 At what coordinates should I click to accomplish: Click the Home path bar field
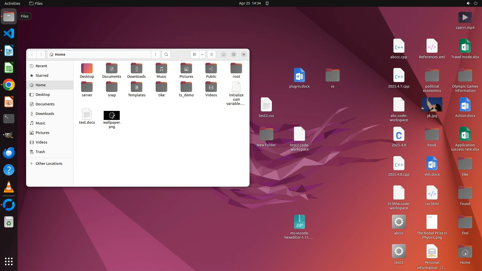pos(100,54)
